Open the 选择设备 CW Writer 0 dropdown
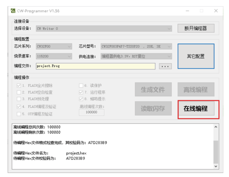 (104, 28)
